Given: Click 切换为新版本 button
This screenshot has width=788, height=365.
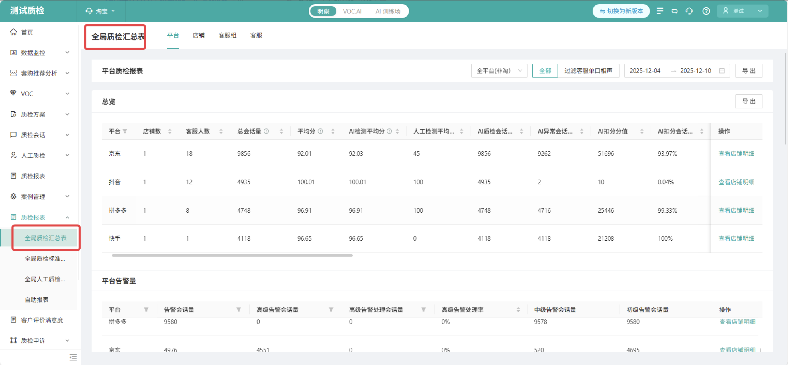Looking at the screenshot, I should click(x=621, y=11).
